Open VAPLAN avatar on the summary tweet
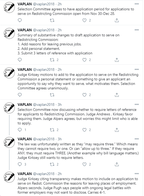 [9, 33]
